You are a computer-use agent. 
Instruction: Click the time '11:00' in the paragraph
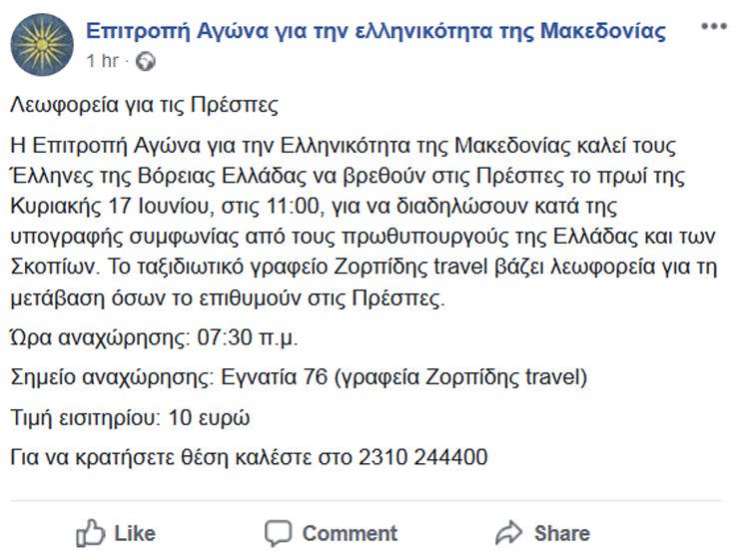coord(293,207)
